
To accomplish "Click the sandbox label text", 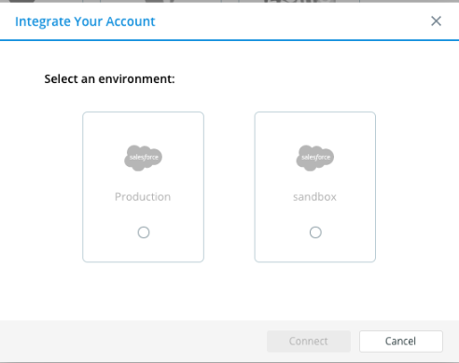I will click(314, 197).
